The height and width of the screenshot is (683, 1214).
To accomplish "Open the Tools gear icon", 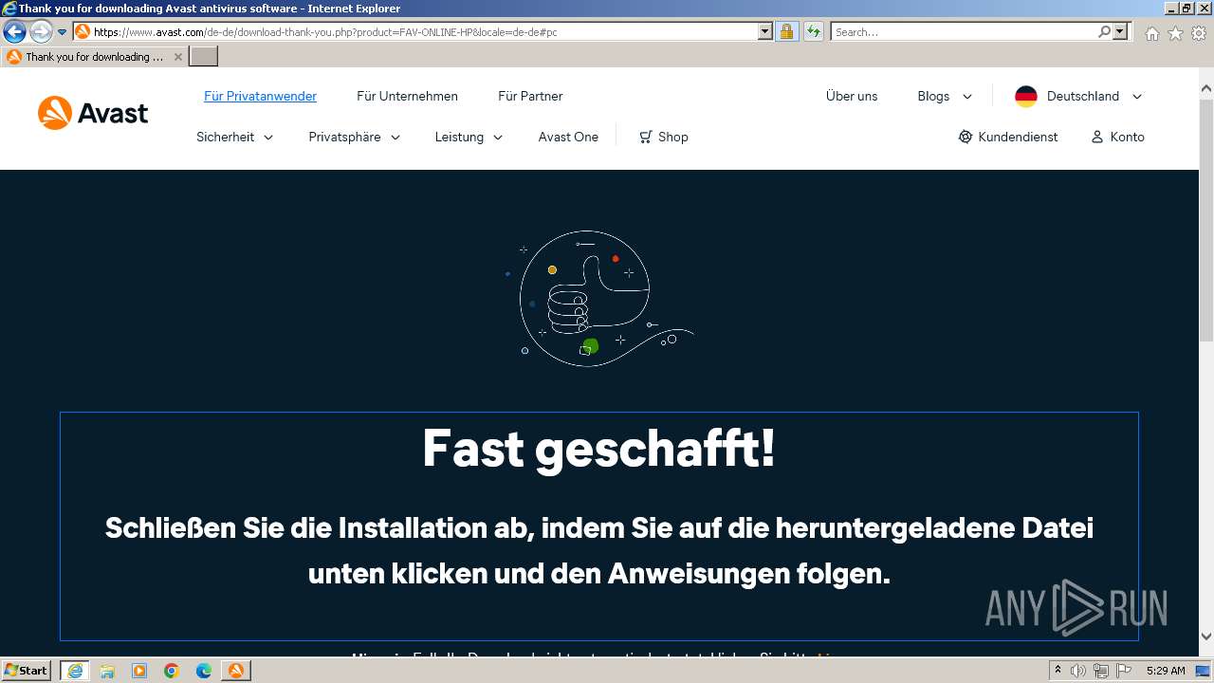I will 1199,33.
